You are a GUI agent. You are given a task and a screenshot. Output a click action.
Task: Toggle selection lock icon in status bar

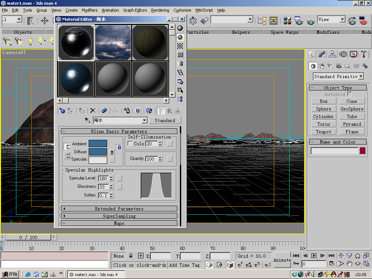131,256
